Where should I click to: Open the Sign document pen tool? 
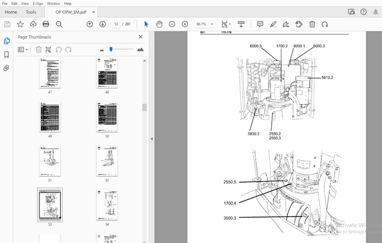tap(286, 24)
